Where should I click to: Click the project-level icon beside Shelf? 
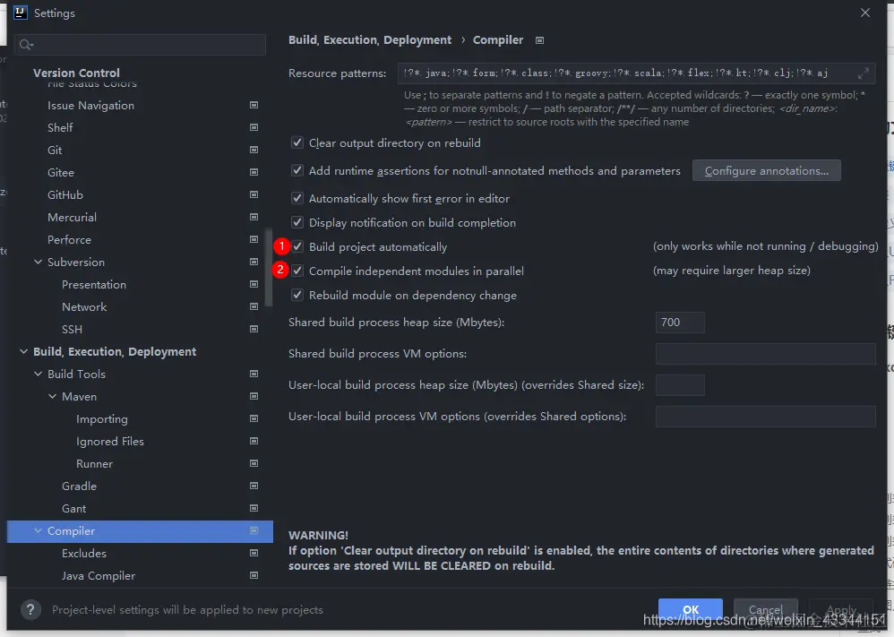254,127
